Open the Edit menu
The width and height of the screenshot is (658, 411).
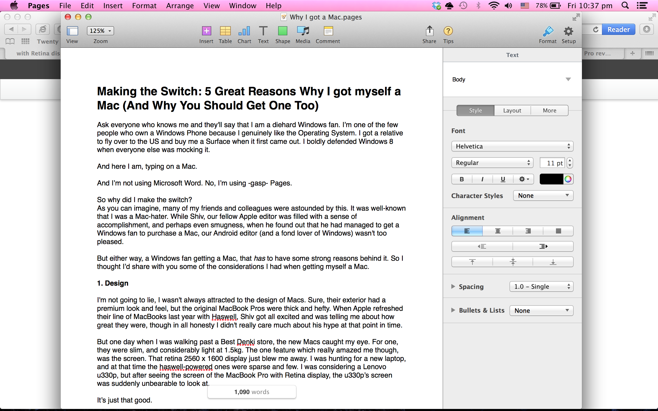[x=87, y=6]
